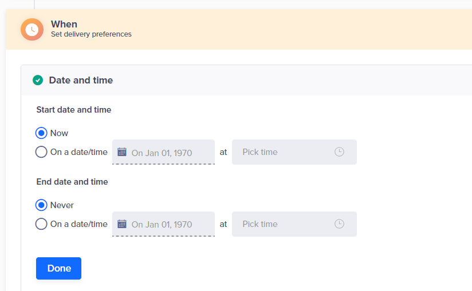Click the orange clock icon beside When
The width and height of the screenshot is (472, 291).
[32, 29]
